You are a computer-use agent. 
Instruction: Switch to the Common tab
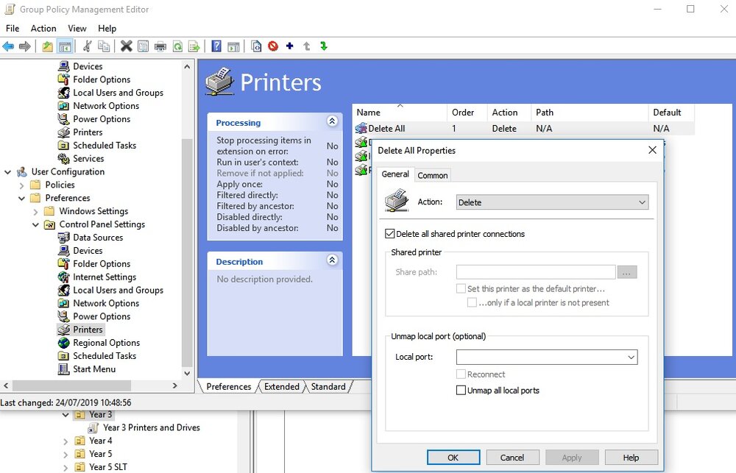pyautogui.click(x=432, y=176)
